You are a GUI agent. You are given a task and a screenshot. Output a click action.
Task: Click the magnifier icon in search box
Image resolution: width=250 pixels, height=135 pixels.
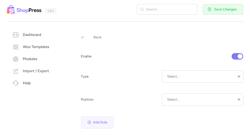point(142,9)
